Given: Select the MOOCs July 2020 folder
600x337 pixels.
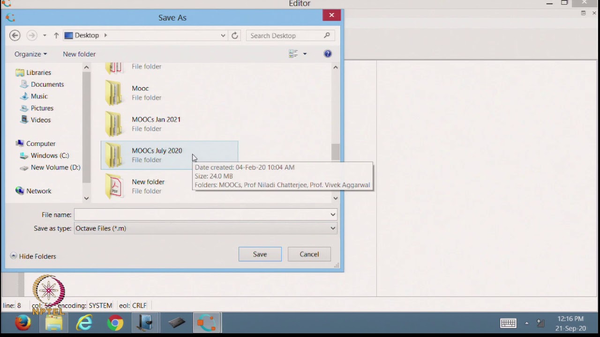Looking at the screenshot, I should point(169,155).
